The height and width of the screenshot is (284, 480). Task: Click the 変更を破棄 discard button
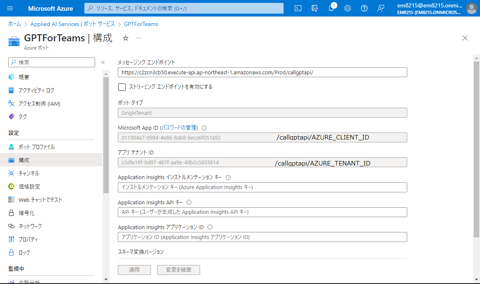pyautogui.click(x=179, y=270)
